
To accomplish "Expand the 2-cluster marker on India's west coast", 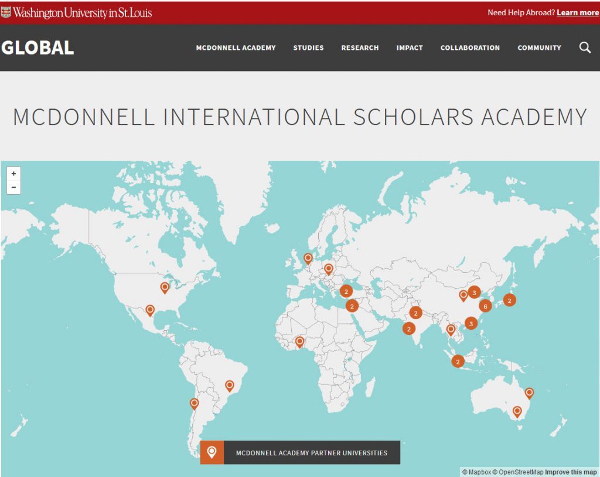I will (408, 329).
